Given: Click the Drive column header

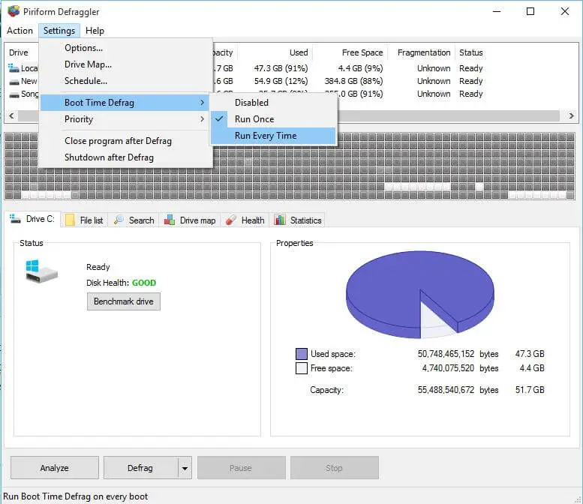Looking at the screenshot, I should (19, 52).
